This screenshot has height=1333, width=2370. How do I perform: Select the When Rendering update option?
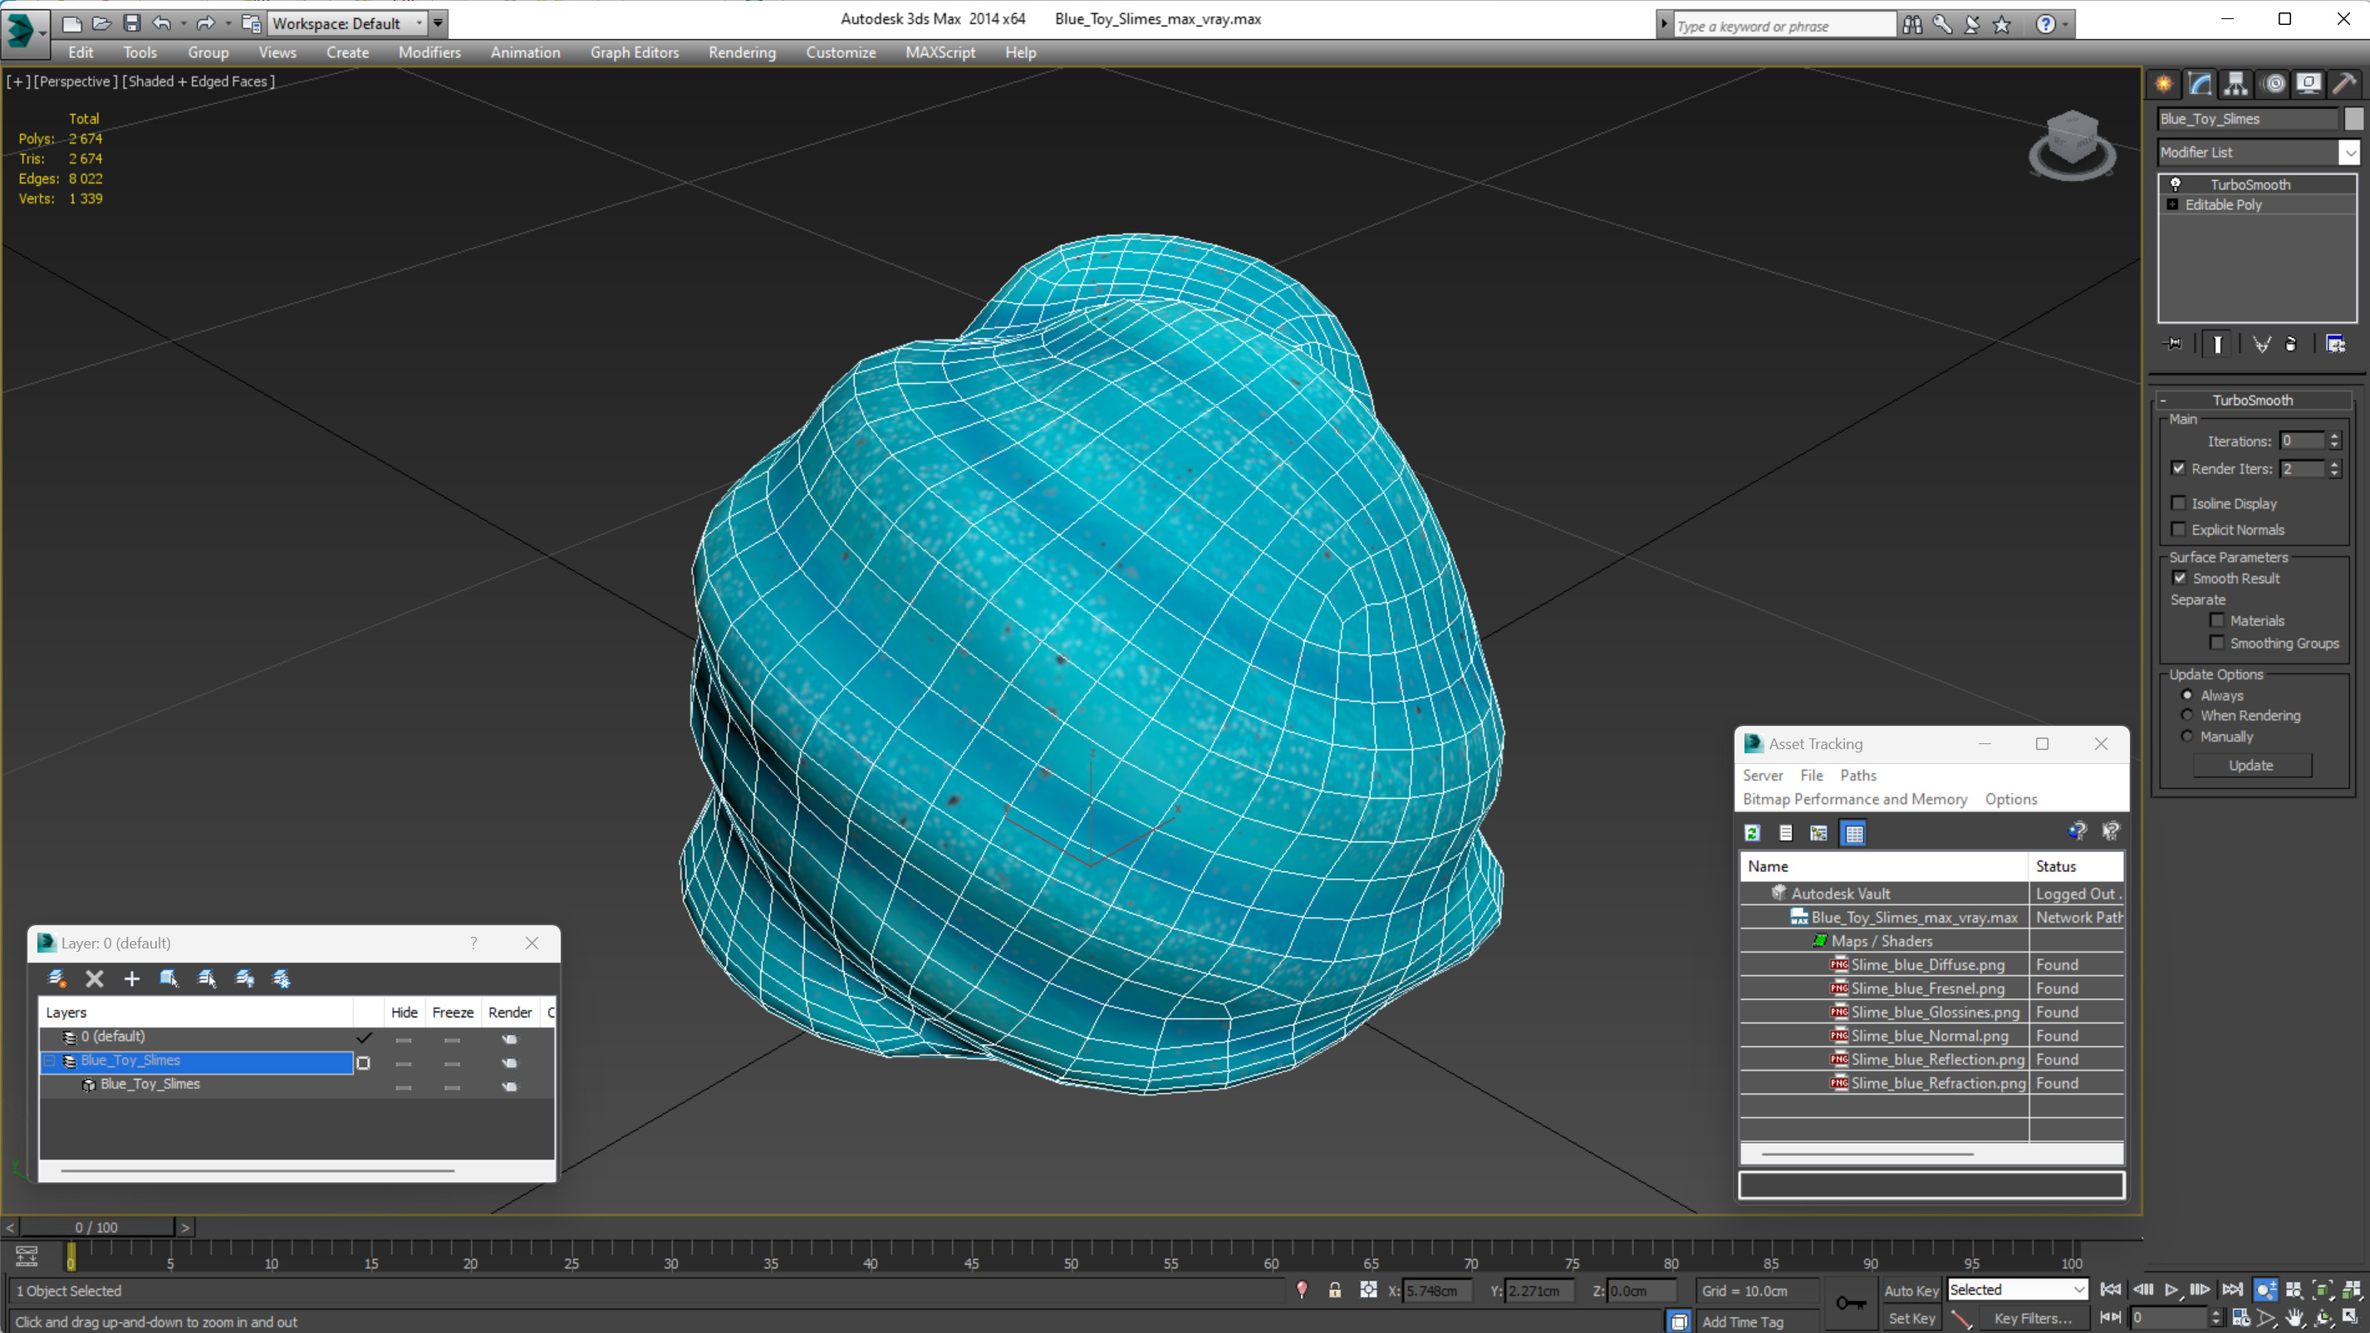coord(2187,715)
